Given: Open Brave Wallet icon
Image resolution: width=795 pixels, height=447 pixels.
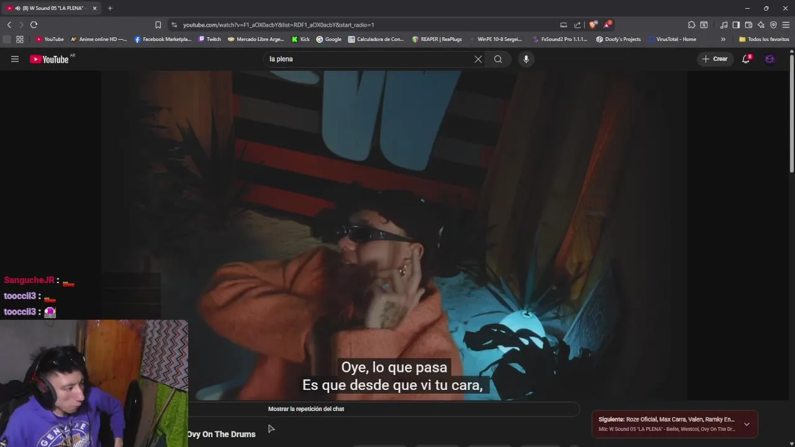Looking at the screenshot, I should coord(748,25).
